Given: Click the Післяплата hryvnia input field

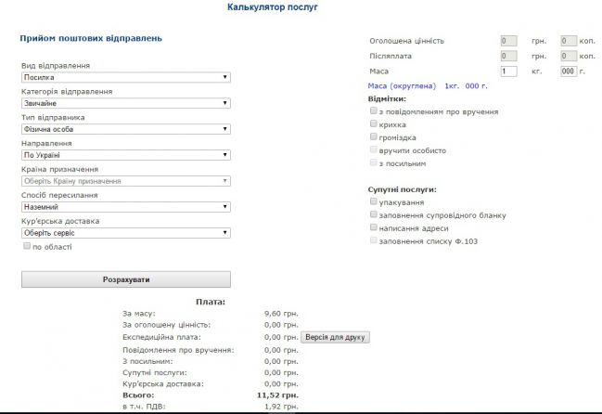Looking at the screenshot, I should (508, 56).
